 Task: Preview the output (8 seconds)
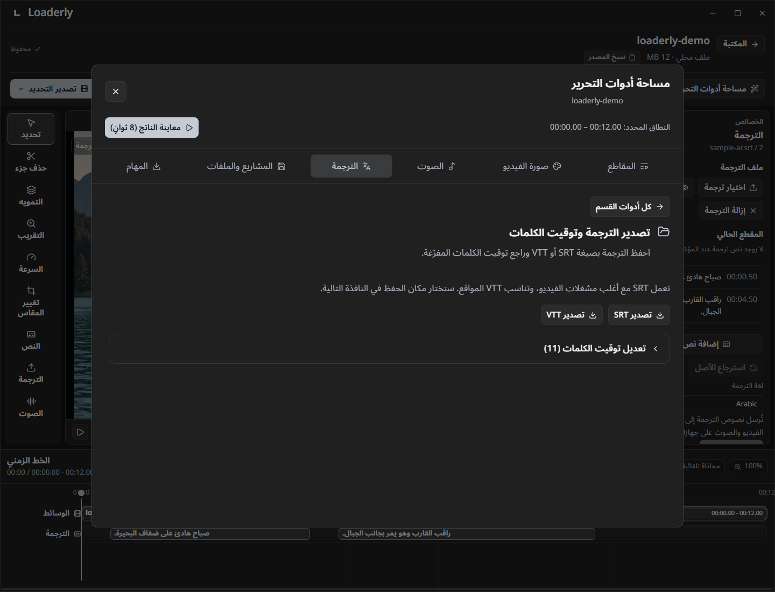[152, 128]
